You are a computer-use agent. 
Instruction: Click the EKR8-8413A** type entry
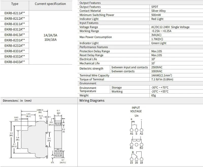15,35
